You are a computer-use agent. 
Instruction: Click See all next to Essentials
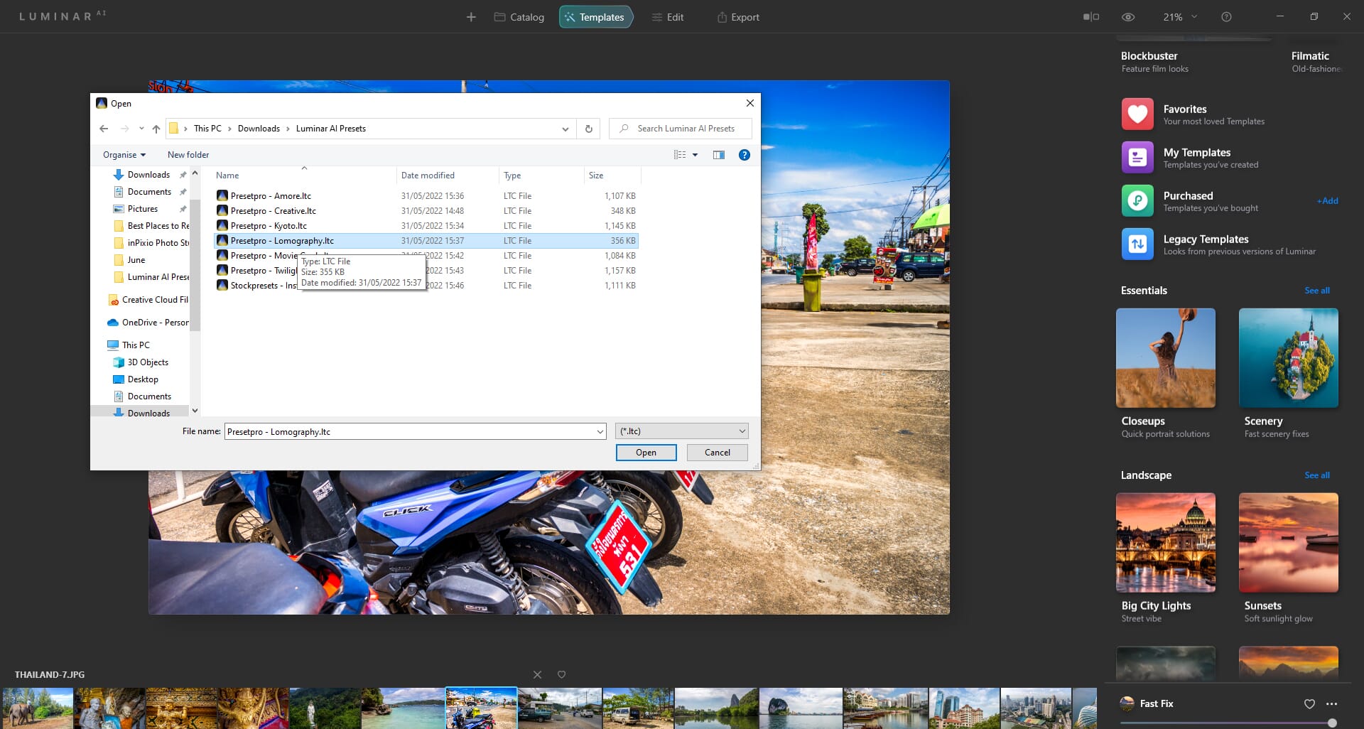coord(1317,291)
